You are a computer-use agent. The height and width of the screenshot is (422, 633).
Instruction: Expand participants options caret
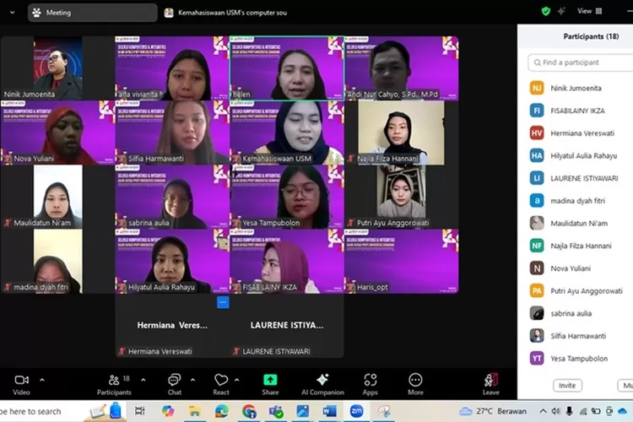click(x=143, y=380)
